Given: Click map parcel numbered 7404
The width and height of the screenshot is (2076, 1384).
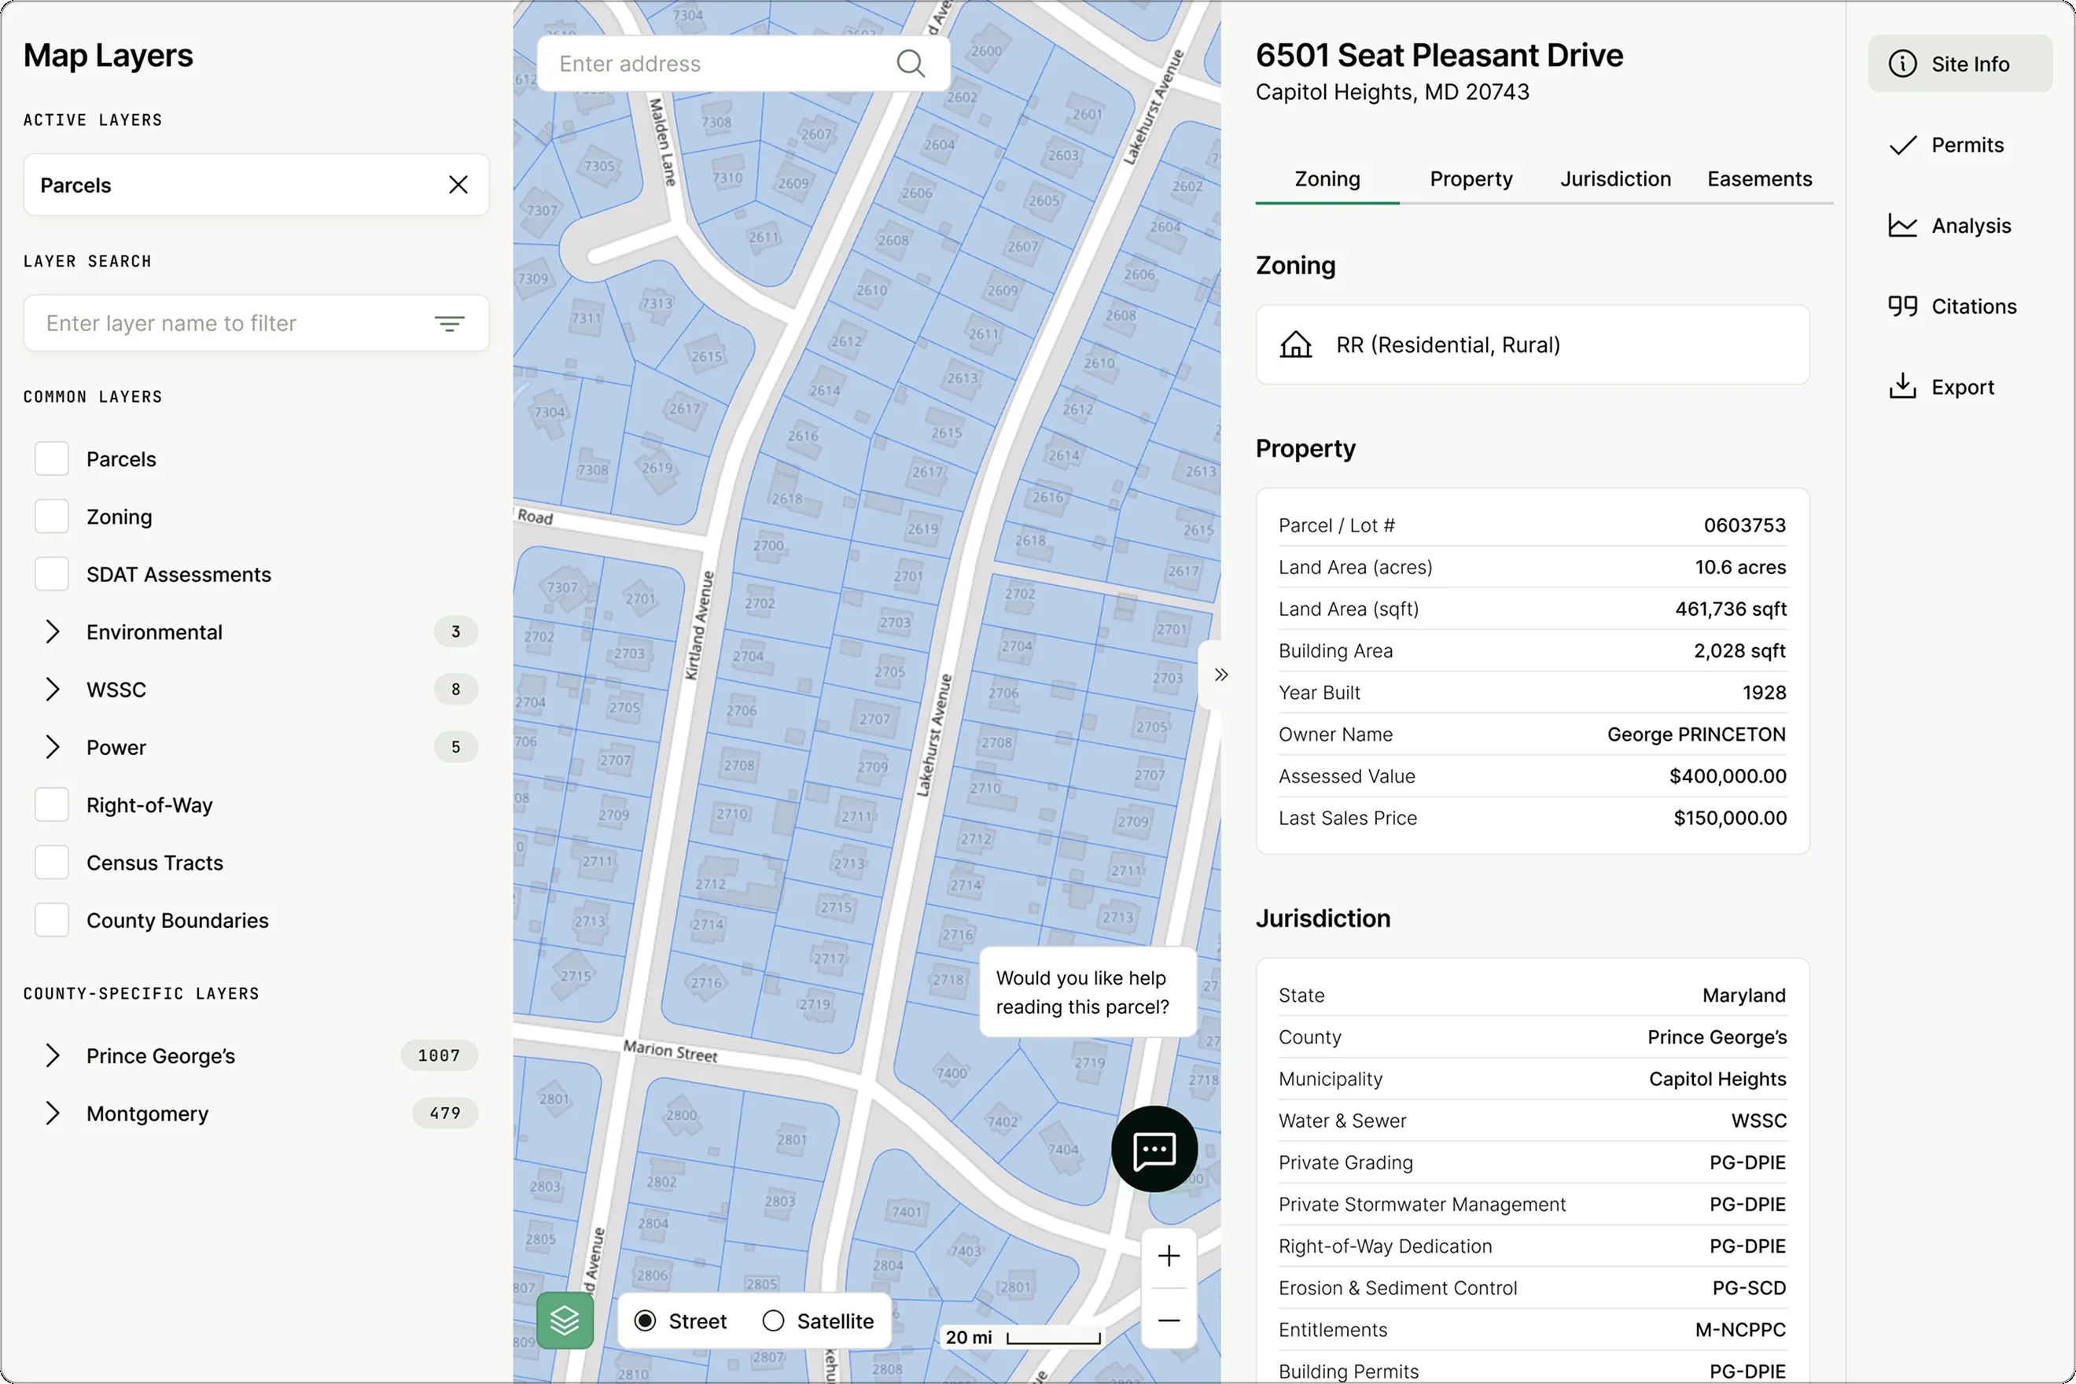Looking at the screenshot, I should 1064,1149.
